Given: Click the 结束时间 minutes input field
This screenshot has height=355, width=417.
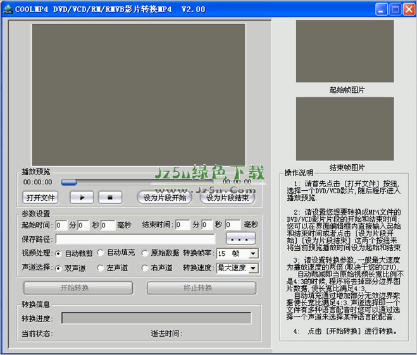Looking at the screenshot, I should (x=183, y=225).
